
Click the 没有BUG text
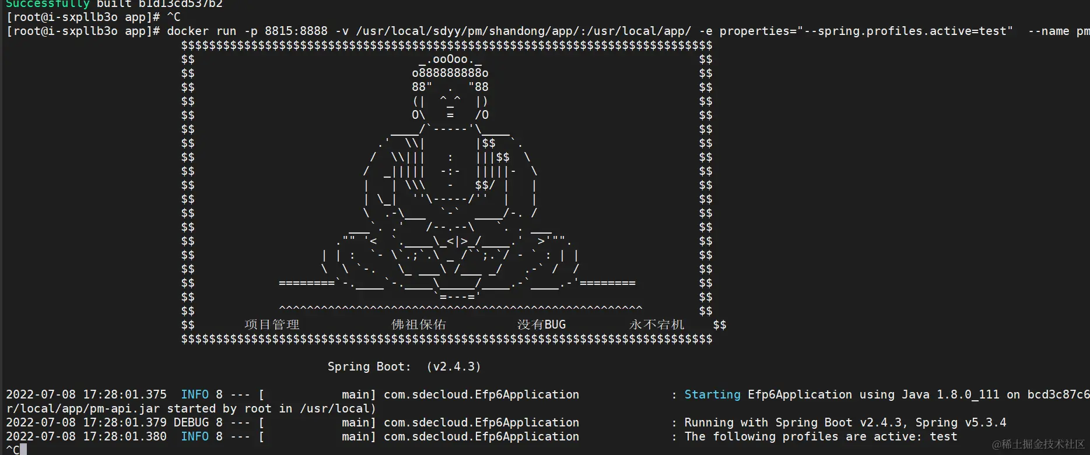[541, 325]
